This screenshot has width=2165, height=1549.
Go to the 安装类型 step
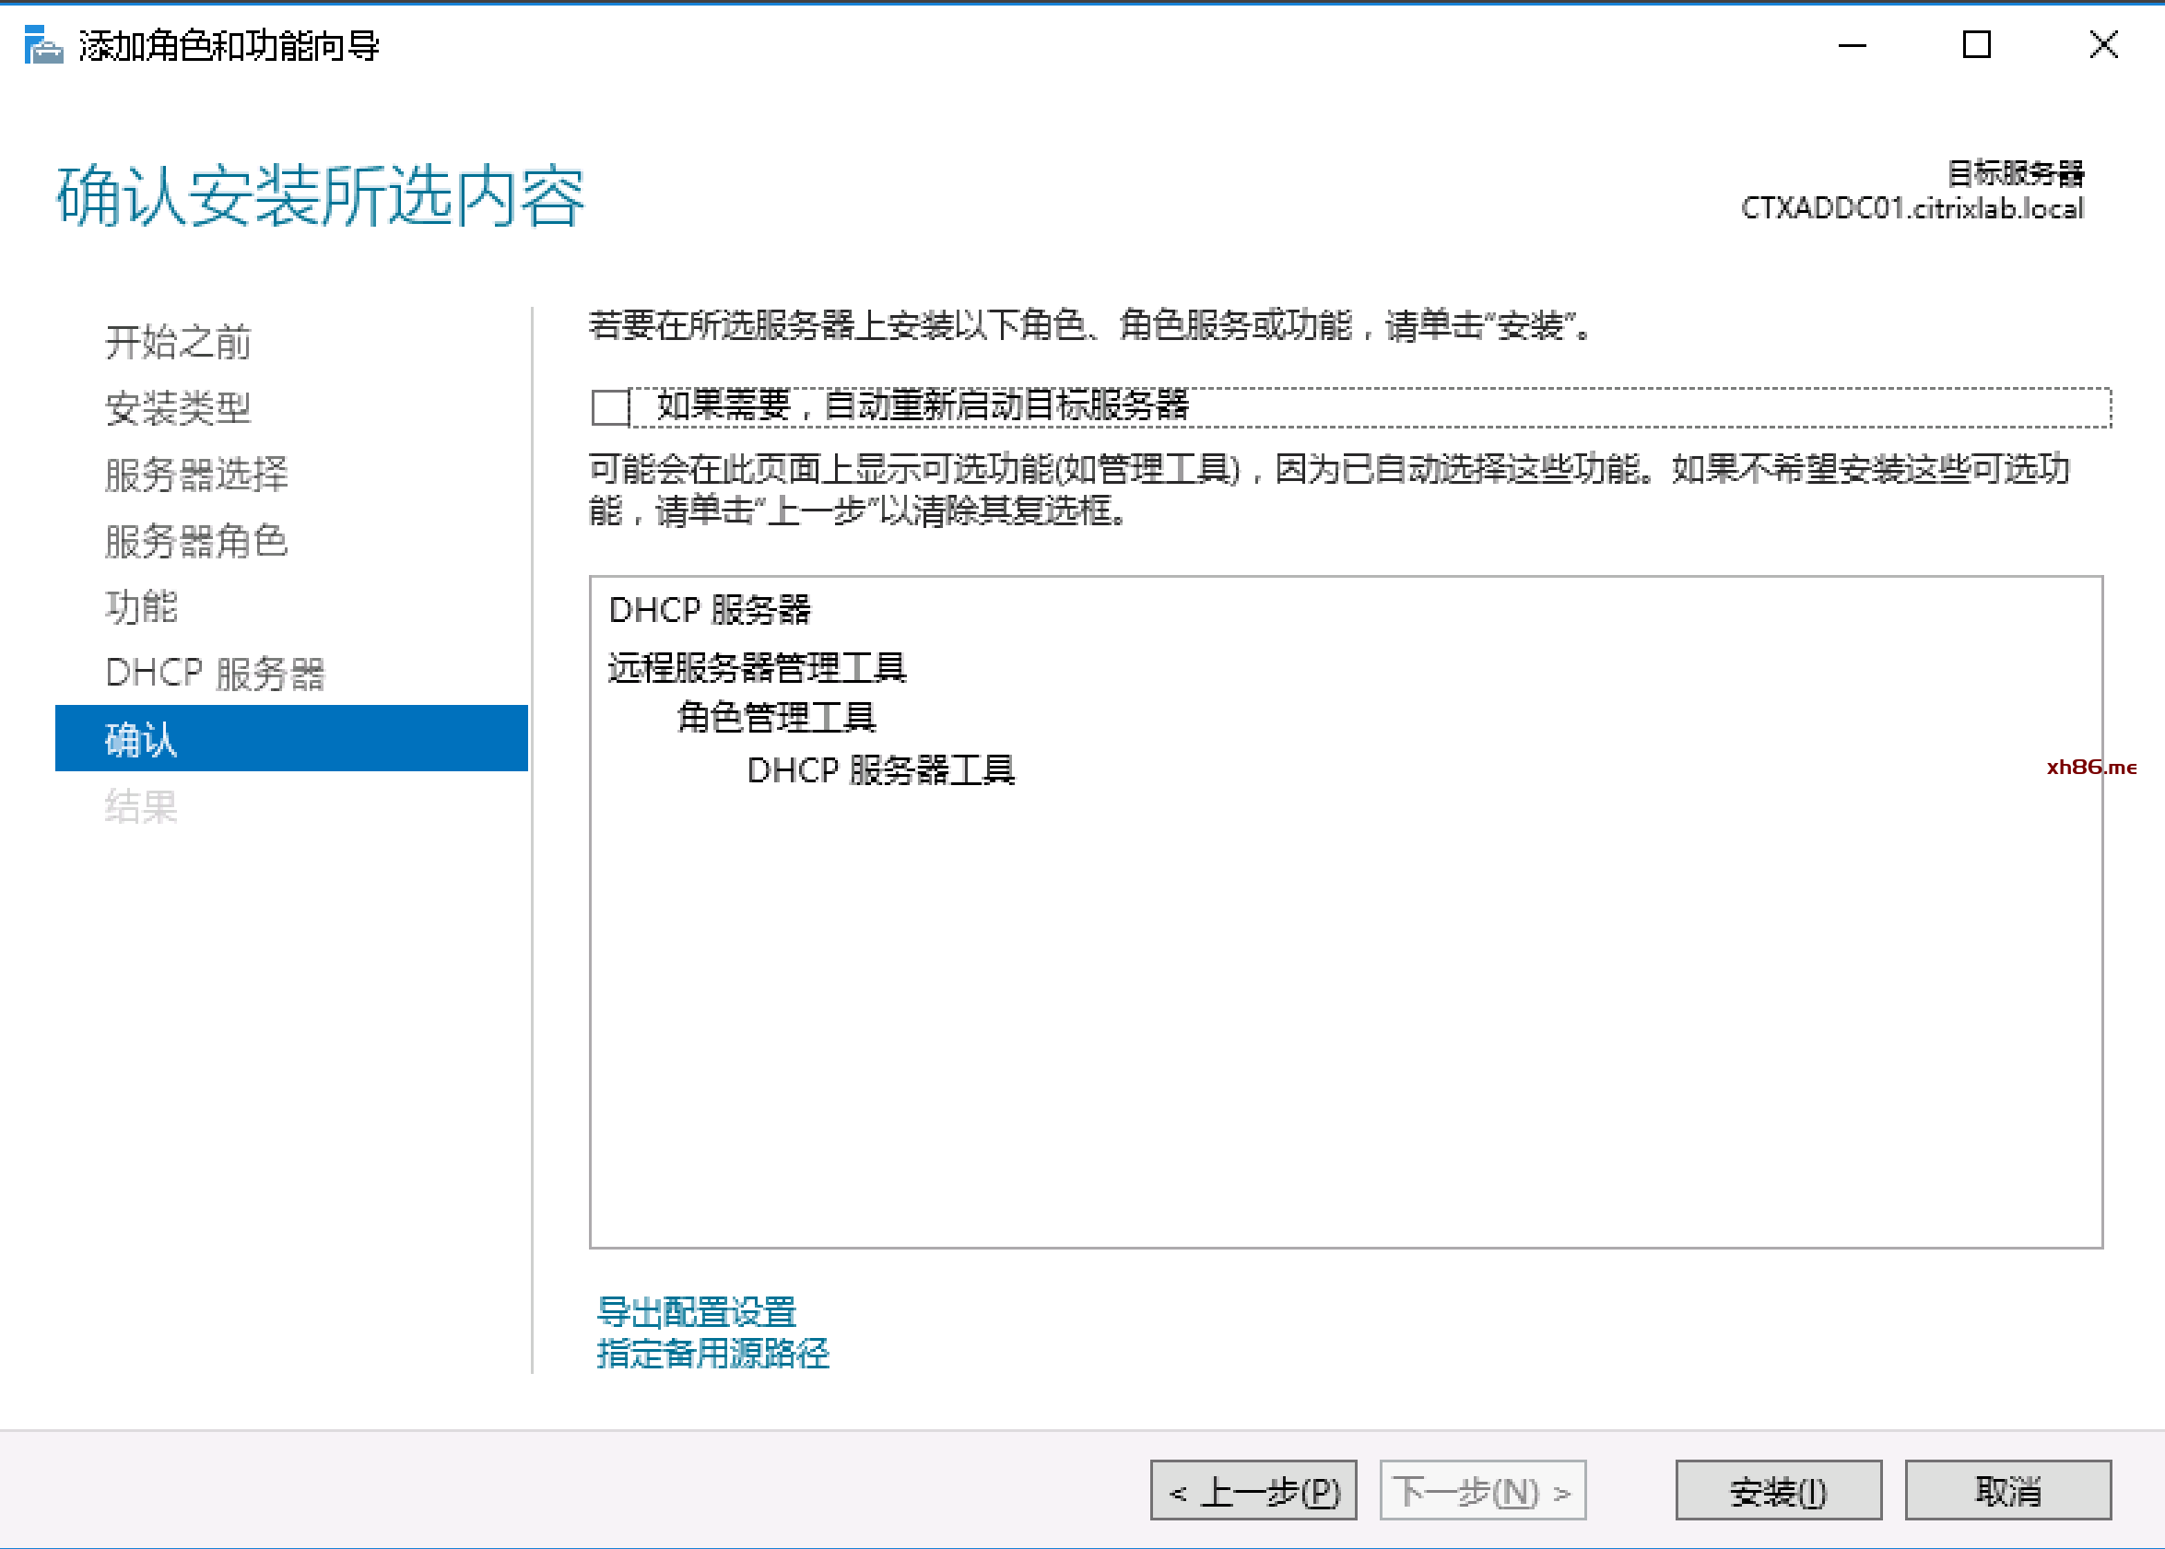177,408
